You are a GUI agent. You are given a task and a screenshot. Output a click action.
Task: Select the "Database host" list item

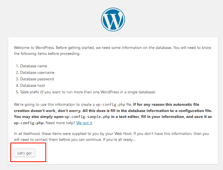click(x=33, y=85)
